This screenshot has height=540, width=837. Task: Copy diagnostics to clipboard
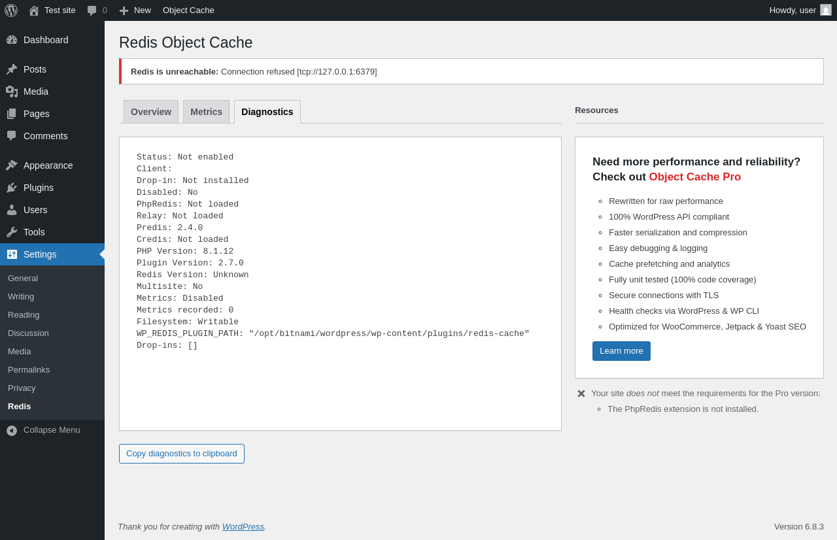coord(182,454)
